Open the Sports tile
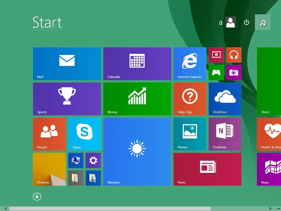 tap(67, 99)
